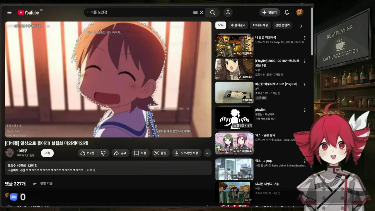This screenshot has height=211, width=375.
Task: Open 믹스 - J-pop thumbnail
Action: [234, 169]
